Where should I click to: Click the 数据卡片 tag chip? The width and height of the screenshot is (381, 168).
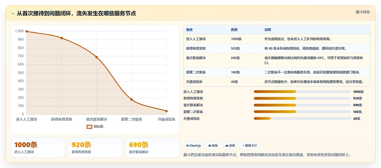(x=250, y=146)
